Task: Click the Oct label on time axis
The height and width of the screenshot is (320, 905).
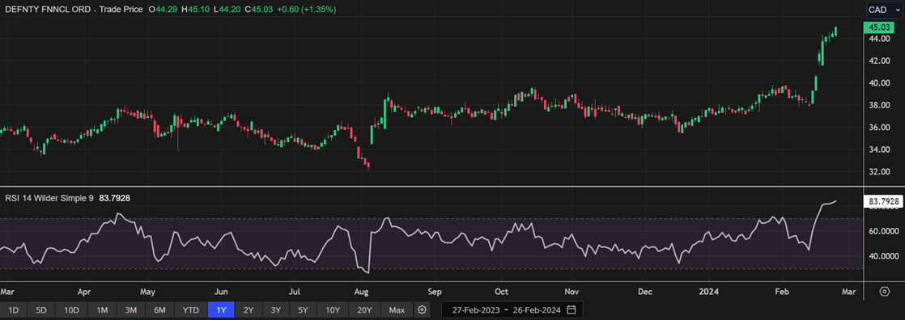Action: click(502, 291)
